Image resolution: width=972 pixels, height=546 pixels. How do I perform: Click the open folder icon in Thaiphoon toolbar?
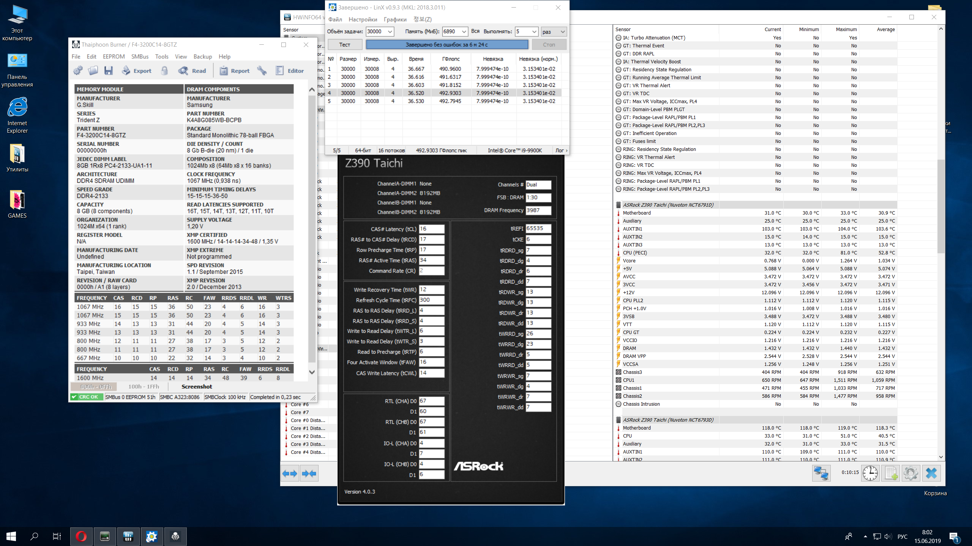click(x=93, y=71)
